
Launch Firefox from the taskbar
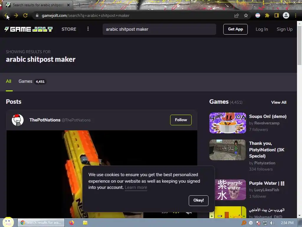point(72,223)
